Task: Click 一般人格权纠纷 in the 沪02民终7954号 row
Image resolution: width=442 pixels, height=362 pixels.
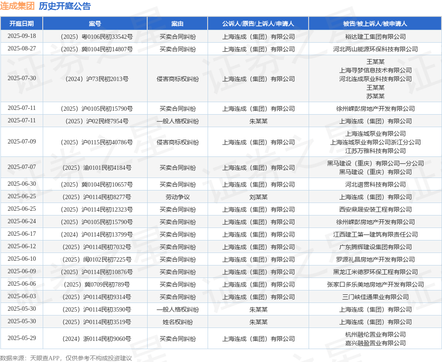Action: [177, 122]
